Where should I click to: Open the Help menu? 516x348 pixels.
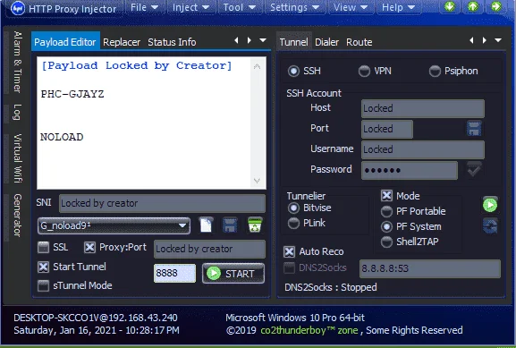[x=398, y=7]
